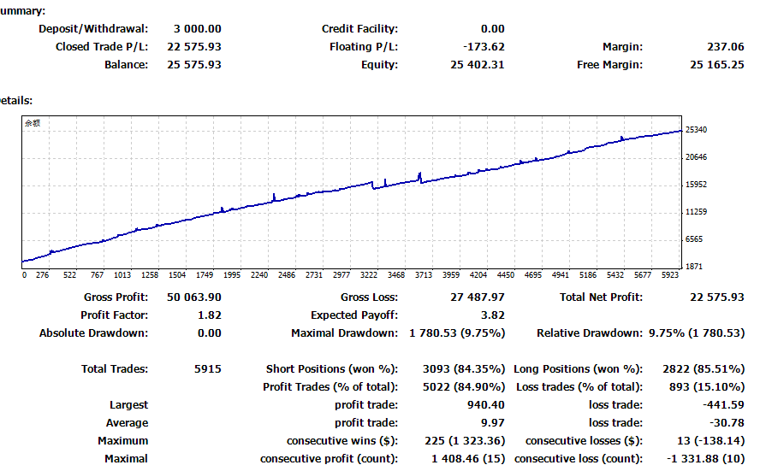Click the 25340 chart axis label
766x465 pixels.
(696, 130)
